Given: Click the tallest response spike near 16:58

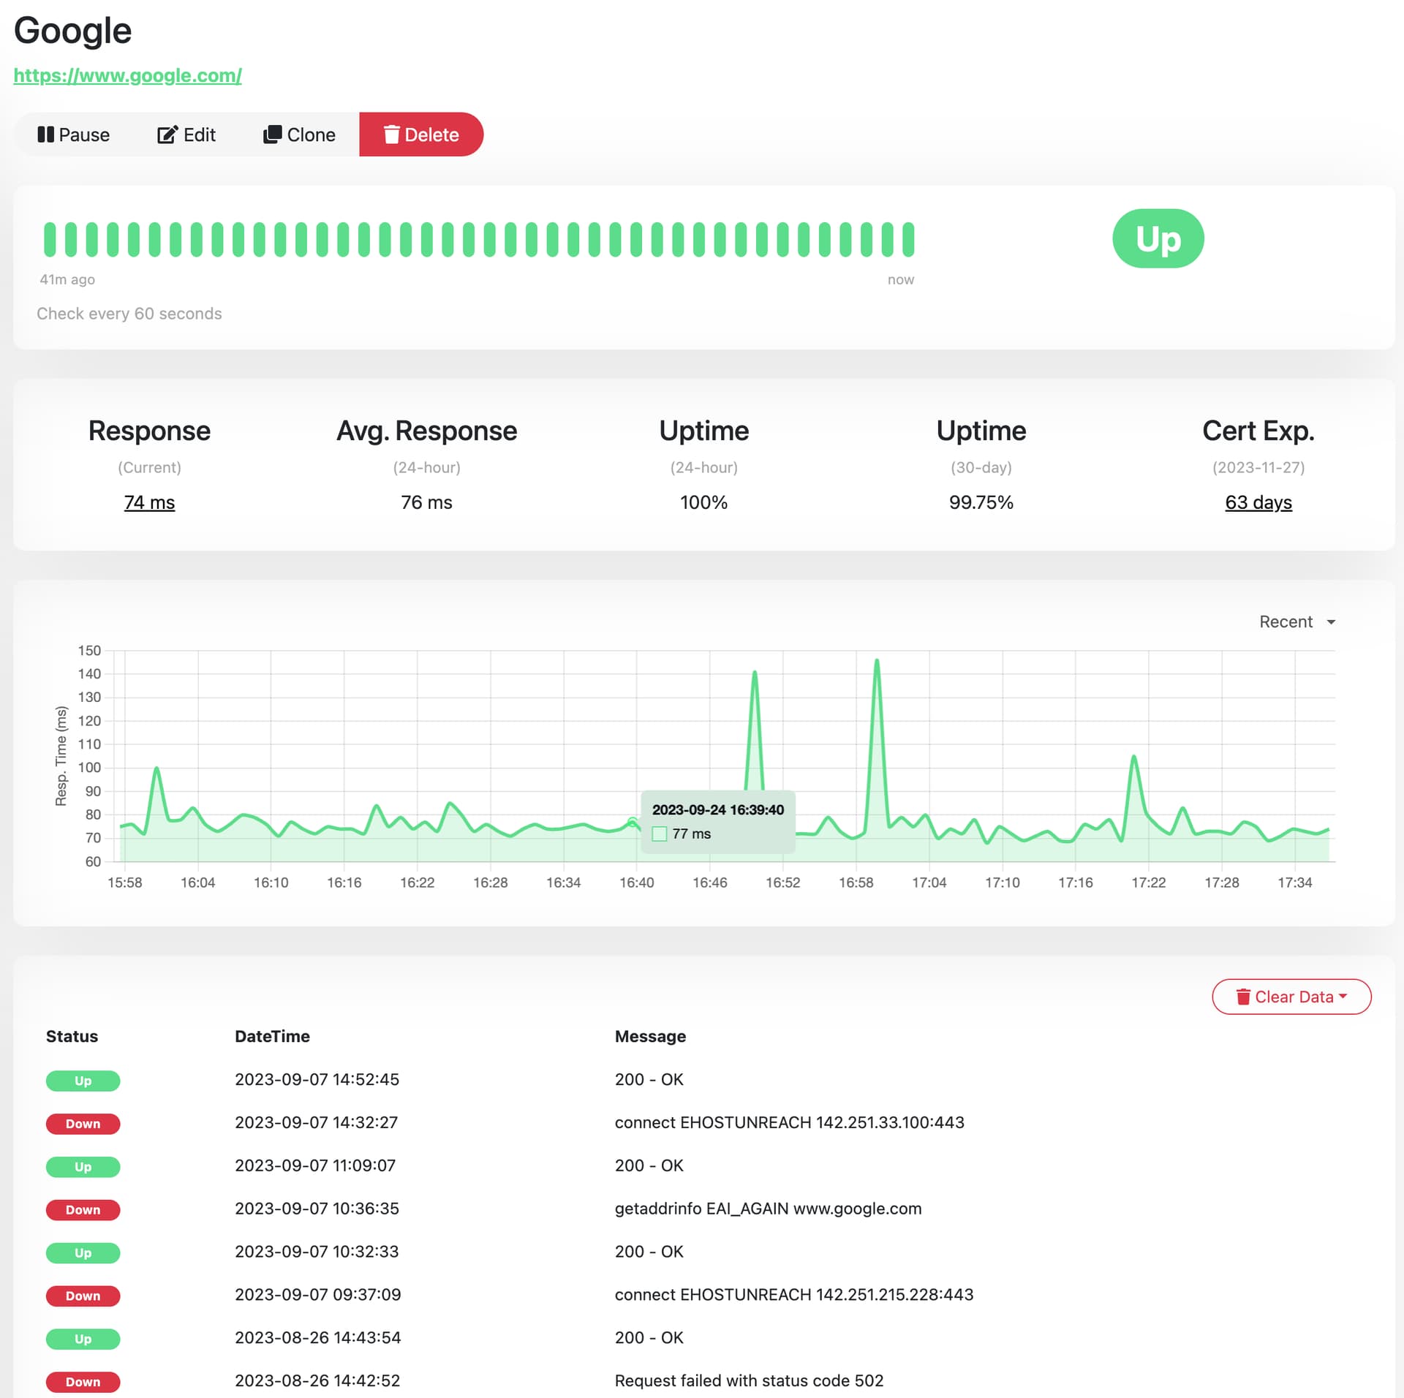Looking at the screenshot, I should (877, 662).
